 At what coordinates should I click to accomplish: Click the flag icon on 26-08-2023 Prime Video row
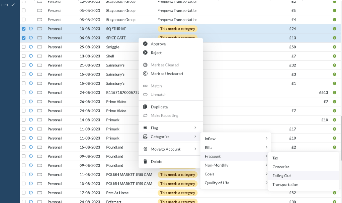pos(39,101)
